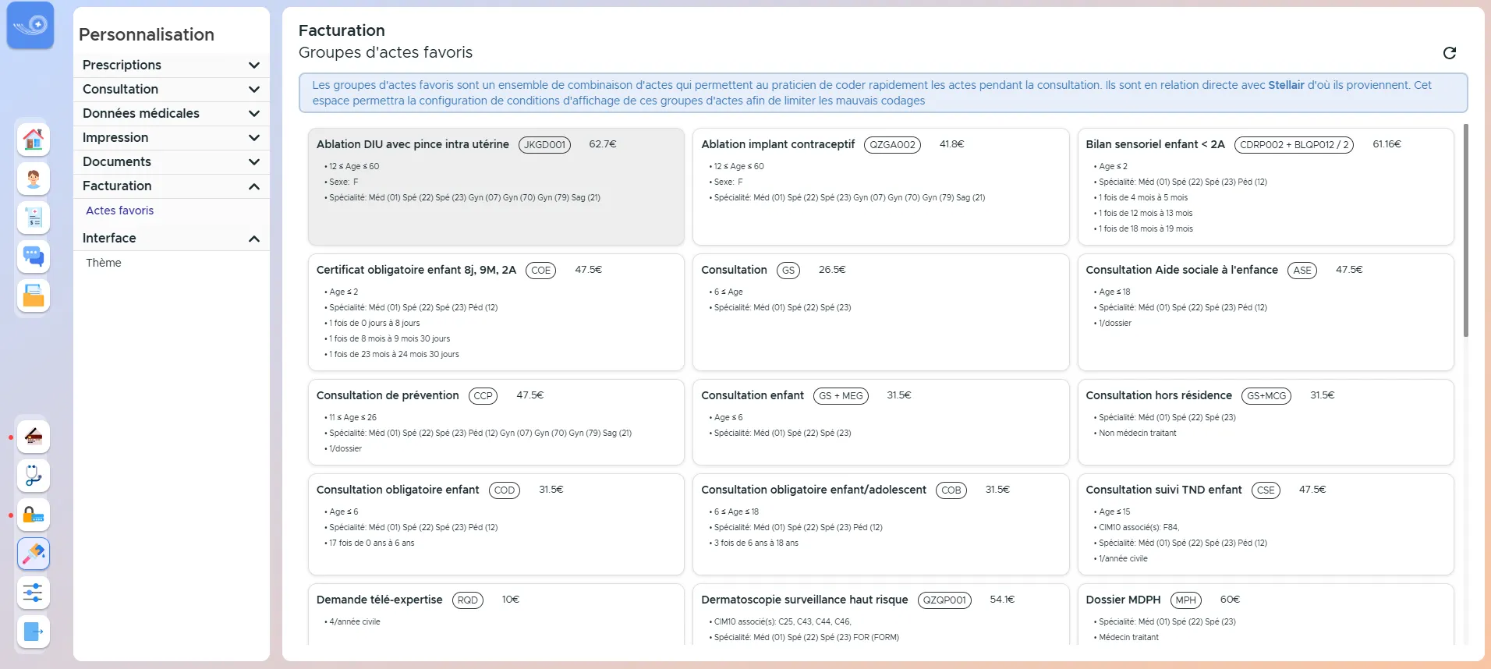
Task: Click the stethoscope icon in sidebar
Action: [34, 476]
